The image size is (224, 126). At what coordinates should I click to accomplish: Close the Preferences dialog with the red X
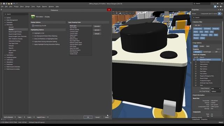click(109, 10)
